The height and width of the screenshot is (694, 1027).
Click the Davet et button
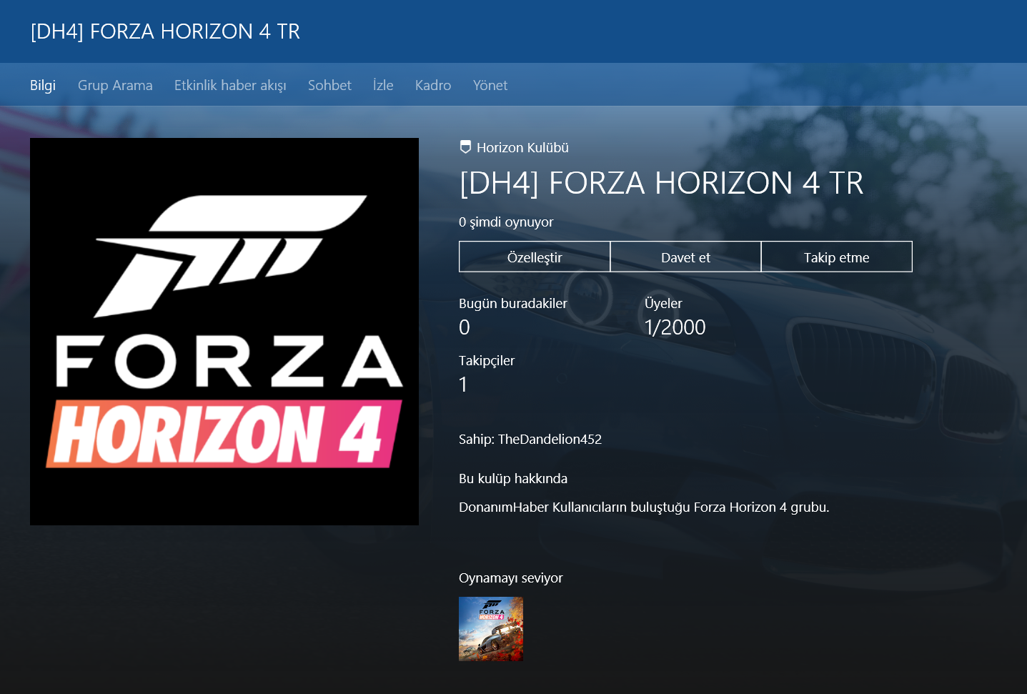(685, 257)
